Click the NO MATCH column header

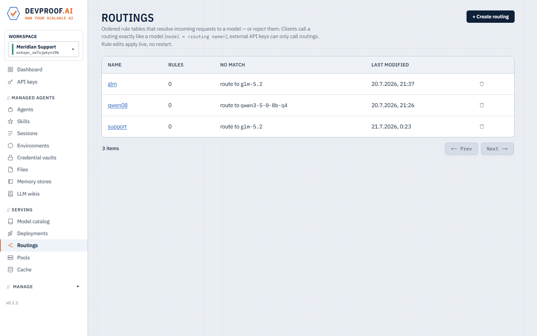[232, 65]
